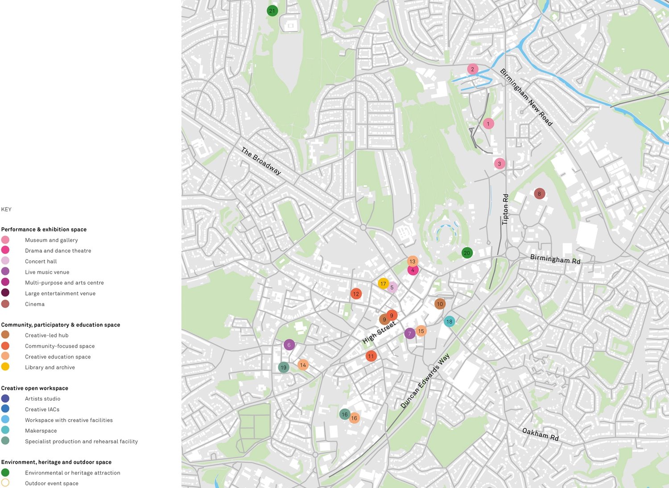Click the Community-focused space swatch
This screenshot has height=488, width=669.
pyautogui.click(x=5, y=346)
